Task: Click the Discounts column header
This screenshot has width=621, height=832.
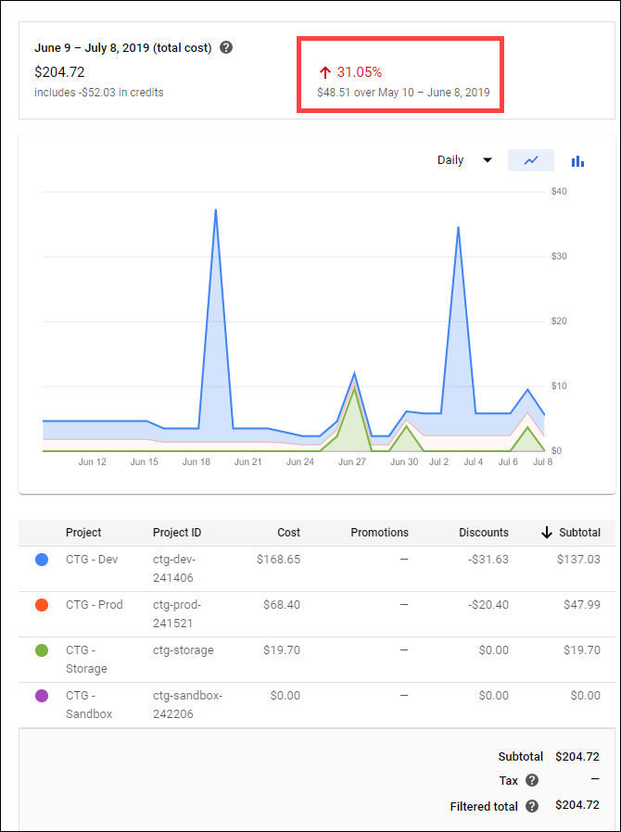Action: (483, 533)
